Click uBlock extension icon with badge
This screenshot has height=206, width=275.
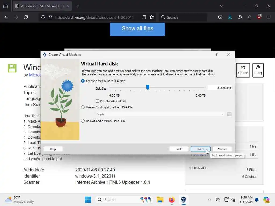click(259, 17)
